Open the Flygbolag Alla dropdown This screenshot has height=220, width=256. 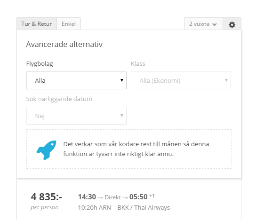(76, 80)
